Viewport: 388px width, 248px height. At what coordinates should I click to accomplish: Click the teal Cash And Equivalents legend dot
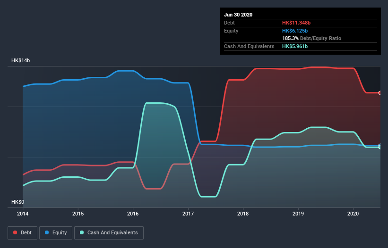[82, 232]
